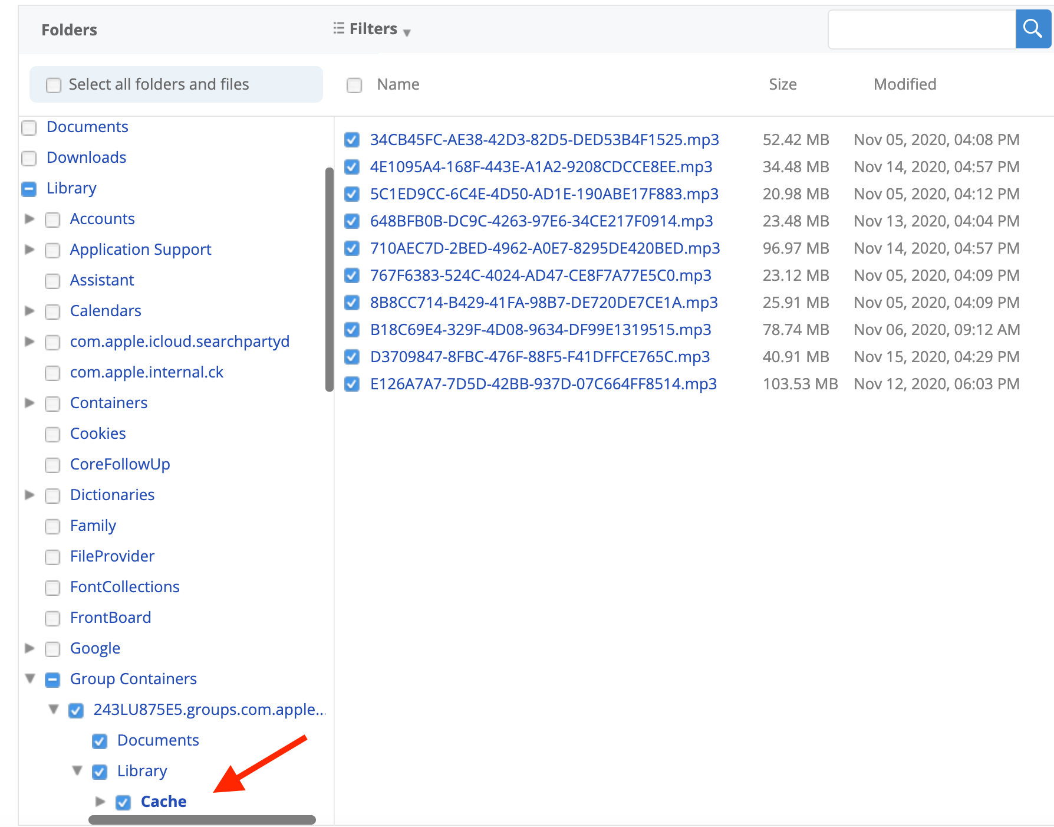This screenshot has height=827, width=1054.
Task: Expand the Accounts folder
Action: pyautogui.click(x=29, y=219)
